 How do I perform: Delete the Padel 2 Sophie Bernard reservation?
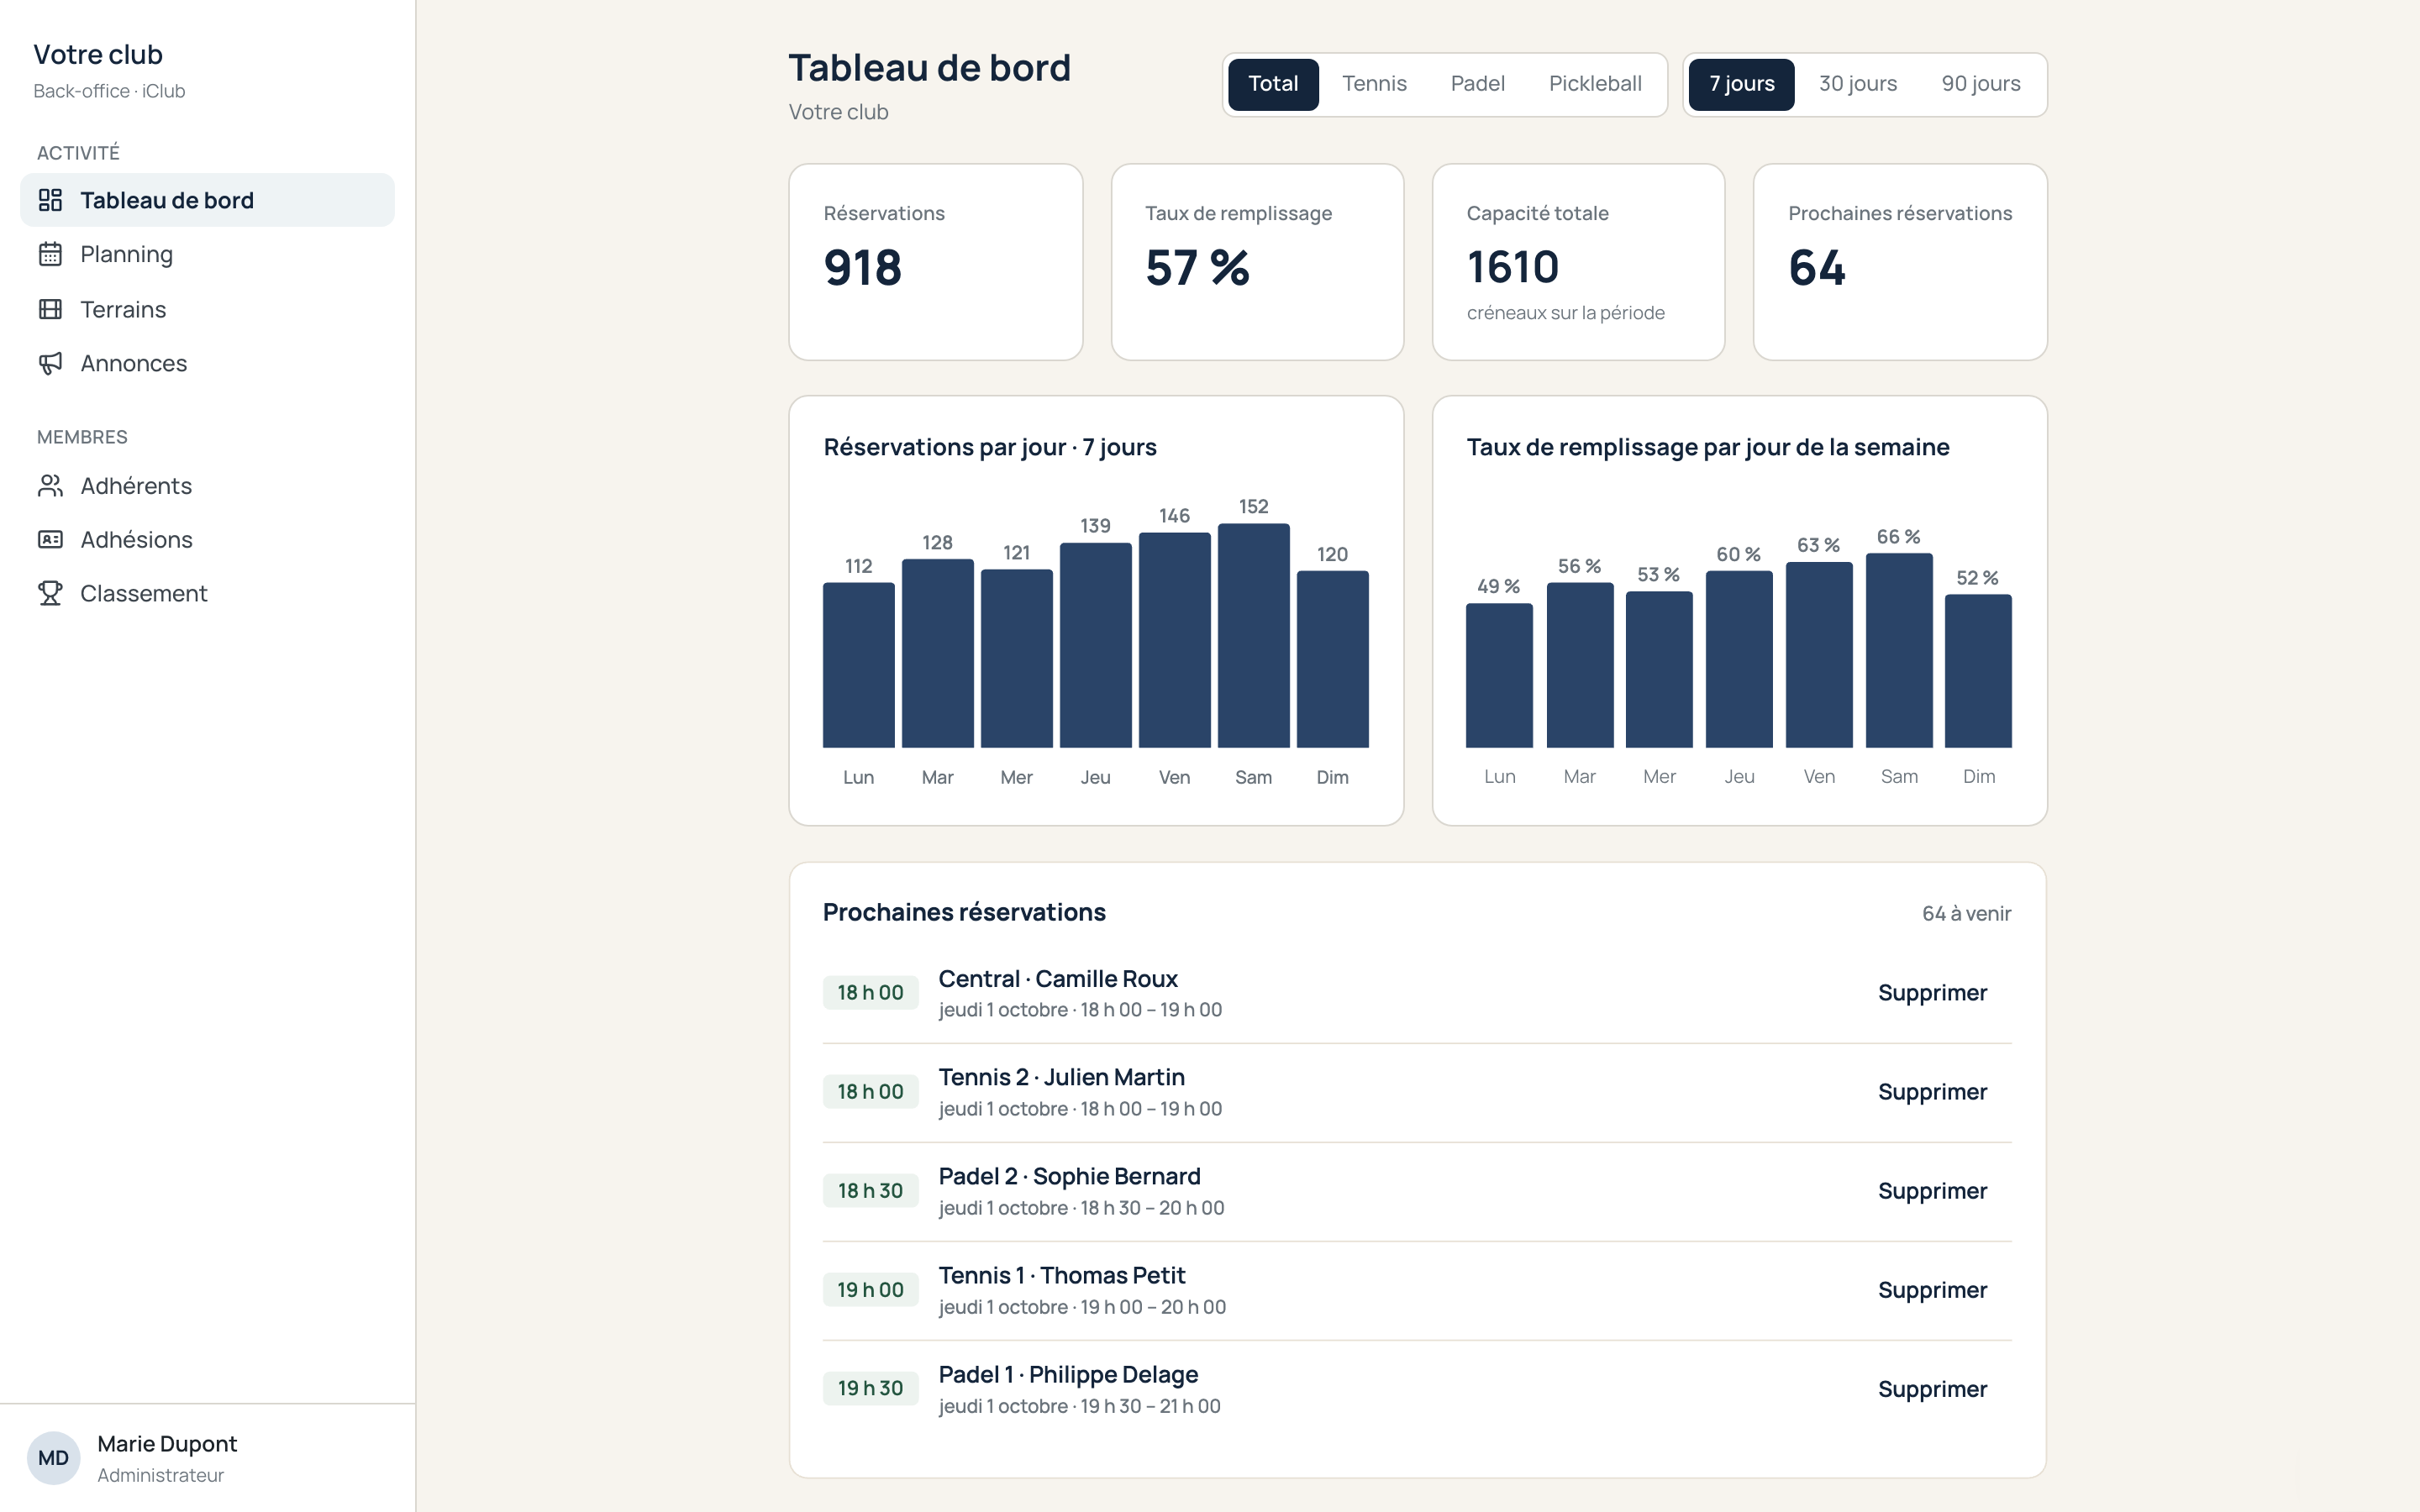point(1932,1191)
